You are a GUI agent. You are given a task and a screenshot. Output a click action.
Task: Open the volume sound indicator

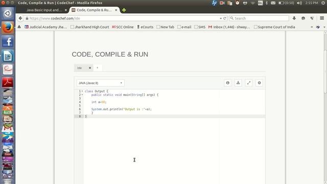(x=299, y=3)
